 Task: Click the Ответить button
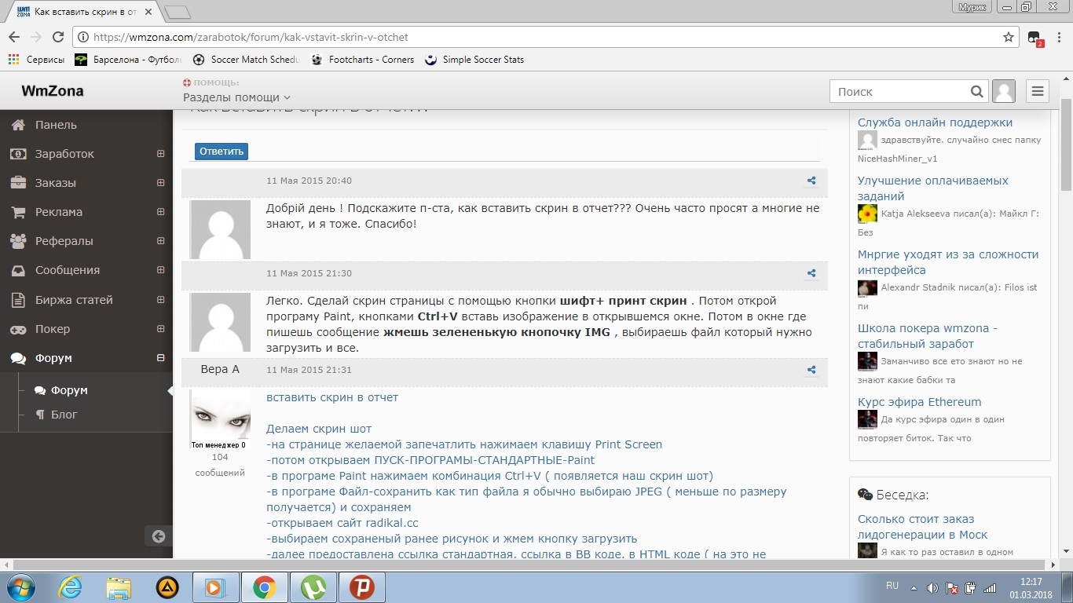[x=222, y=152]
